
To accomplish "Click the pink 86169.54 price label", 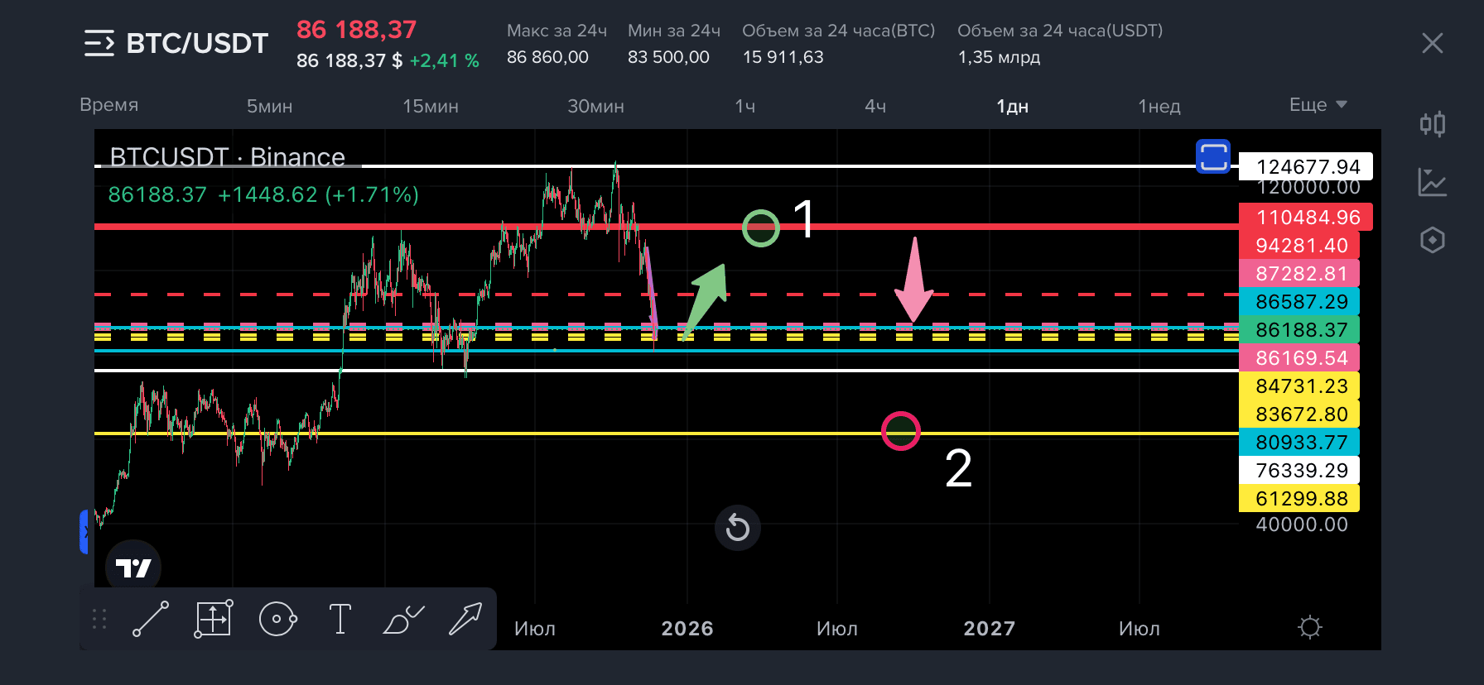I will coord(1299,357).
